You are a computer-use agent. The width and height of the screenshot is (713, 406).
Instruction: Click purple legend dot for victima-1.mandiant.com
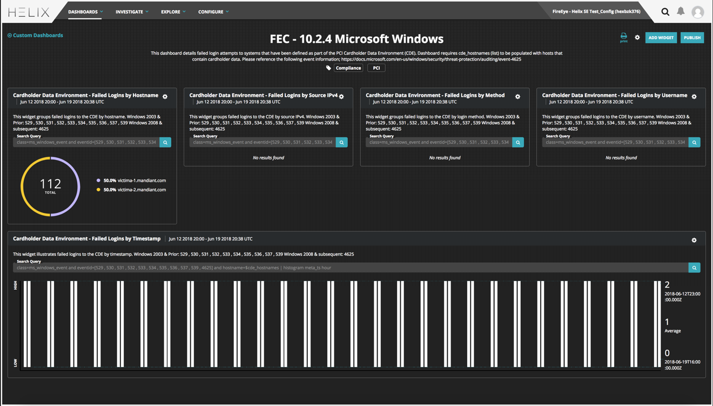click(98, 181)
